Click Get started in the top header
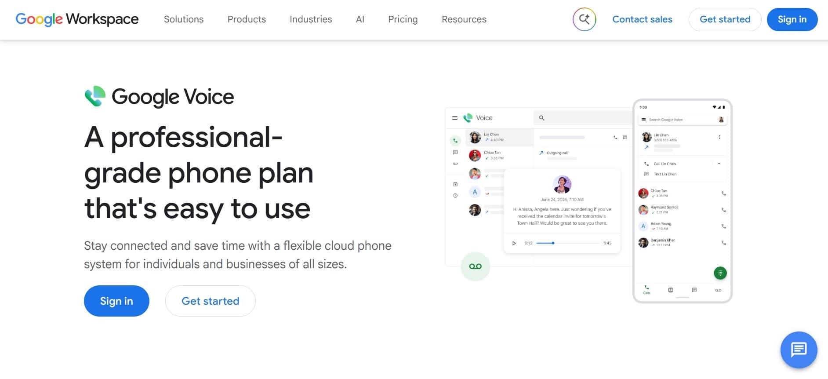This screenshot has width=828, height=379. click(x=725, y=19)
